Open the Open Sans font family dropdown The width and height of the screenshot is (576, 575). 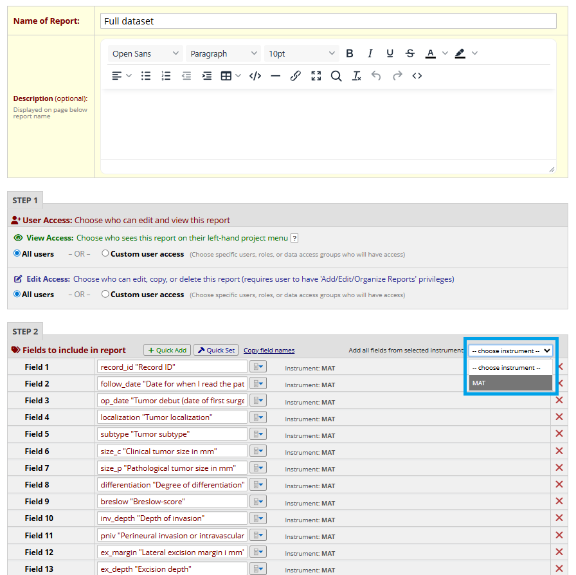coord(145,53)
